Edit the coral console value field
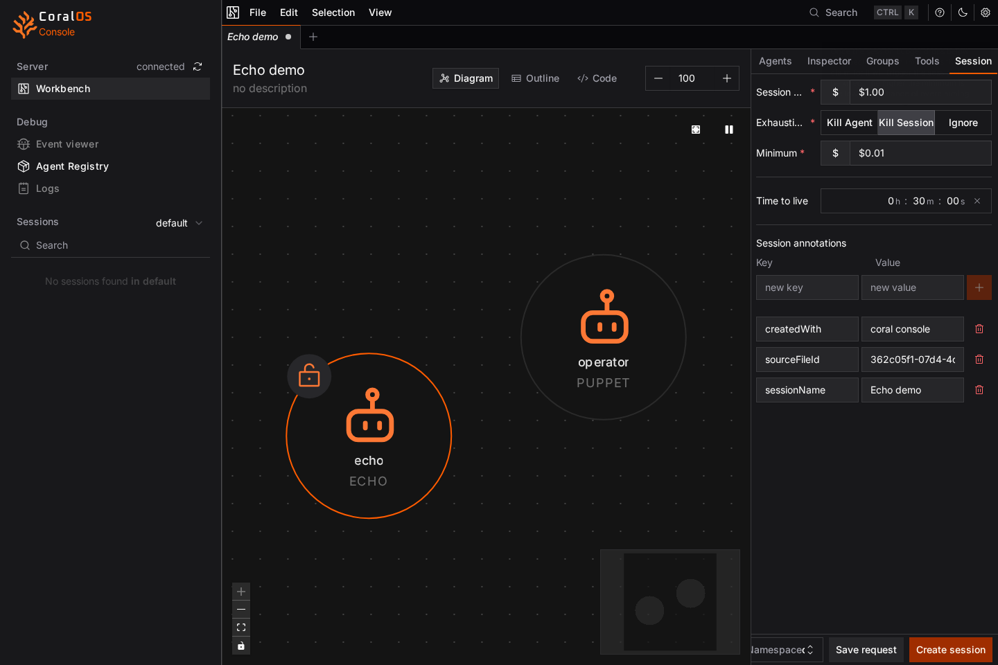This screenshot has width=998, height=665. [x=912, y=329]
